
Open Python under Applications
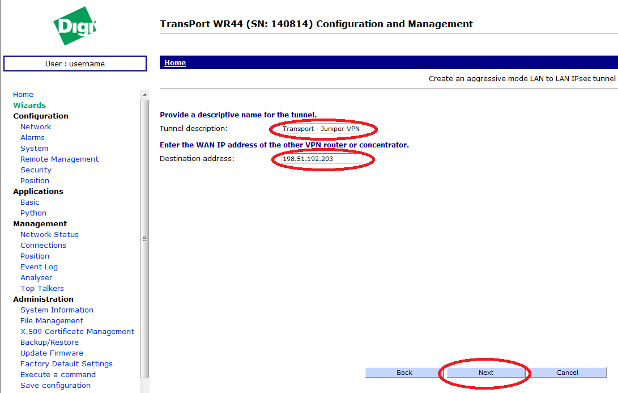coord(33,213)
